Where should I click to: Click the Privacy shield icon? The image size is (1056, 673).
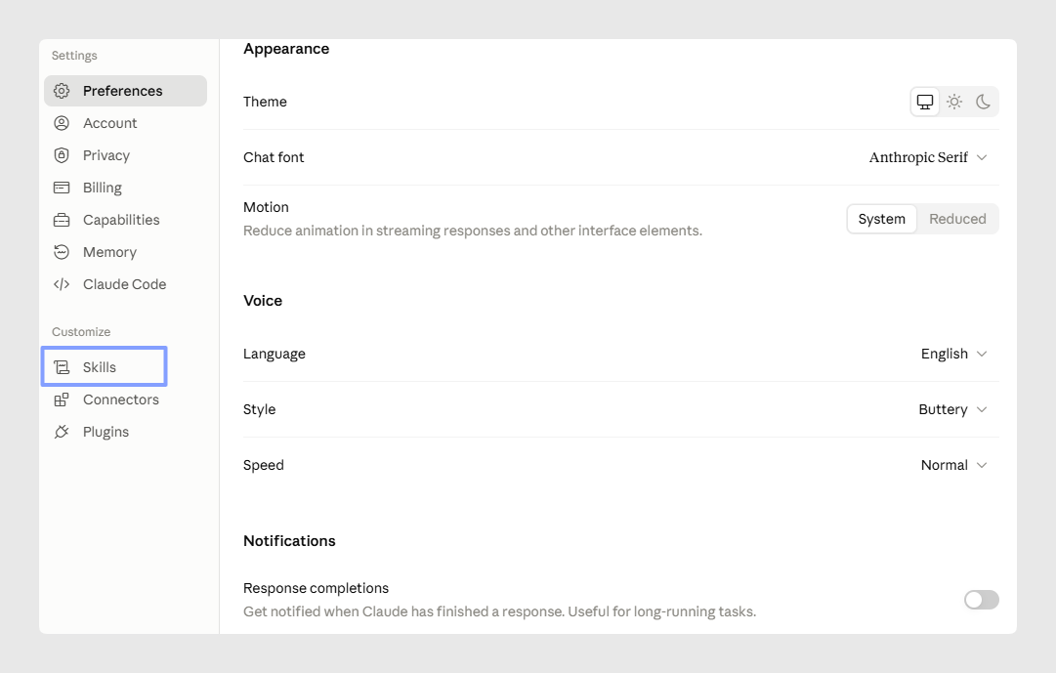coord(62,155)
